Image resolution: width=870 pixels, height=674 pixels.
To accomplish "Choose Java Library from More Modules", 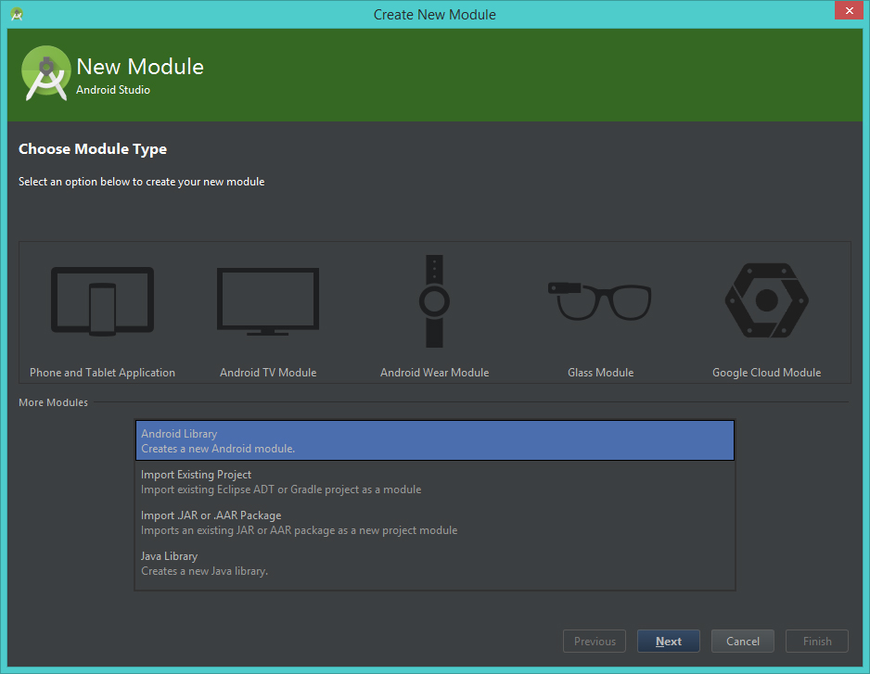I will coord(434,562).
